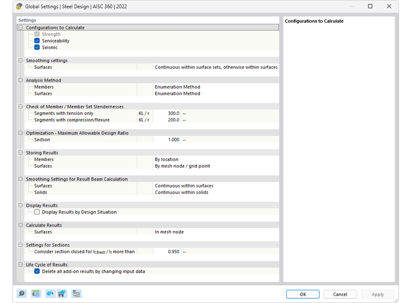Image resolution: width=412 pixels, height=303 pixels.
Task: Click the copy settings icon in bottom toolbar
Action: click(76, 294)
